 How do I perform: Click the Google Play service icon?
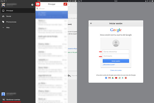tap(123, 78)
